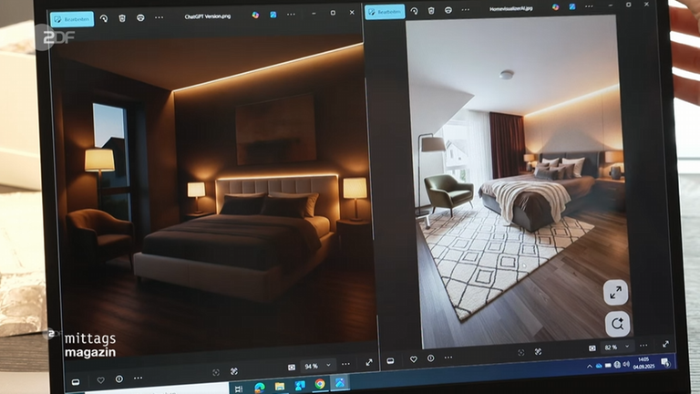700x394 pixels.
Task: Click the trash icon in the HomevisualizerAI.jpg window
Action: click(431, 11)
